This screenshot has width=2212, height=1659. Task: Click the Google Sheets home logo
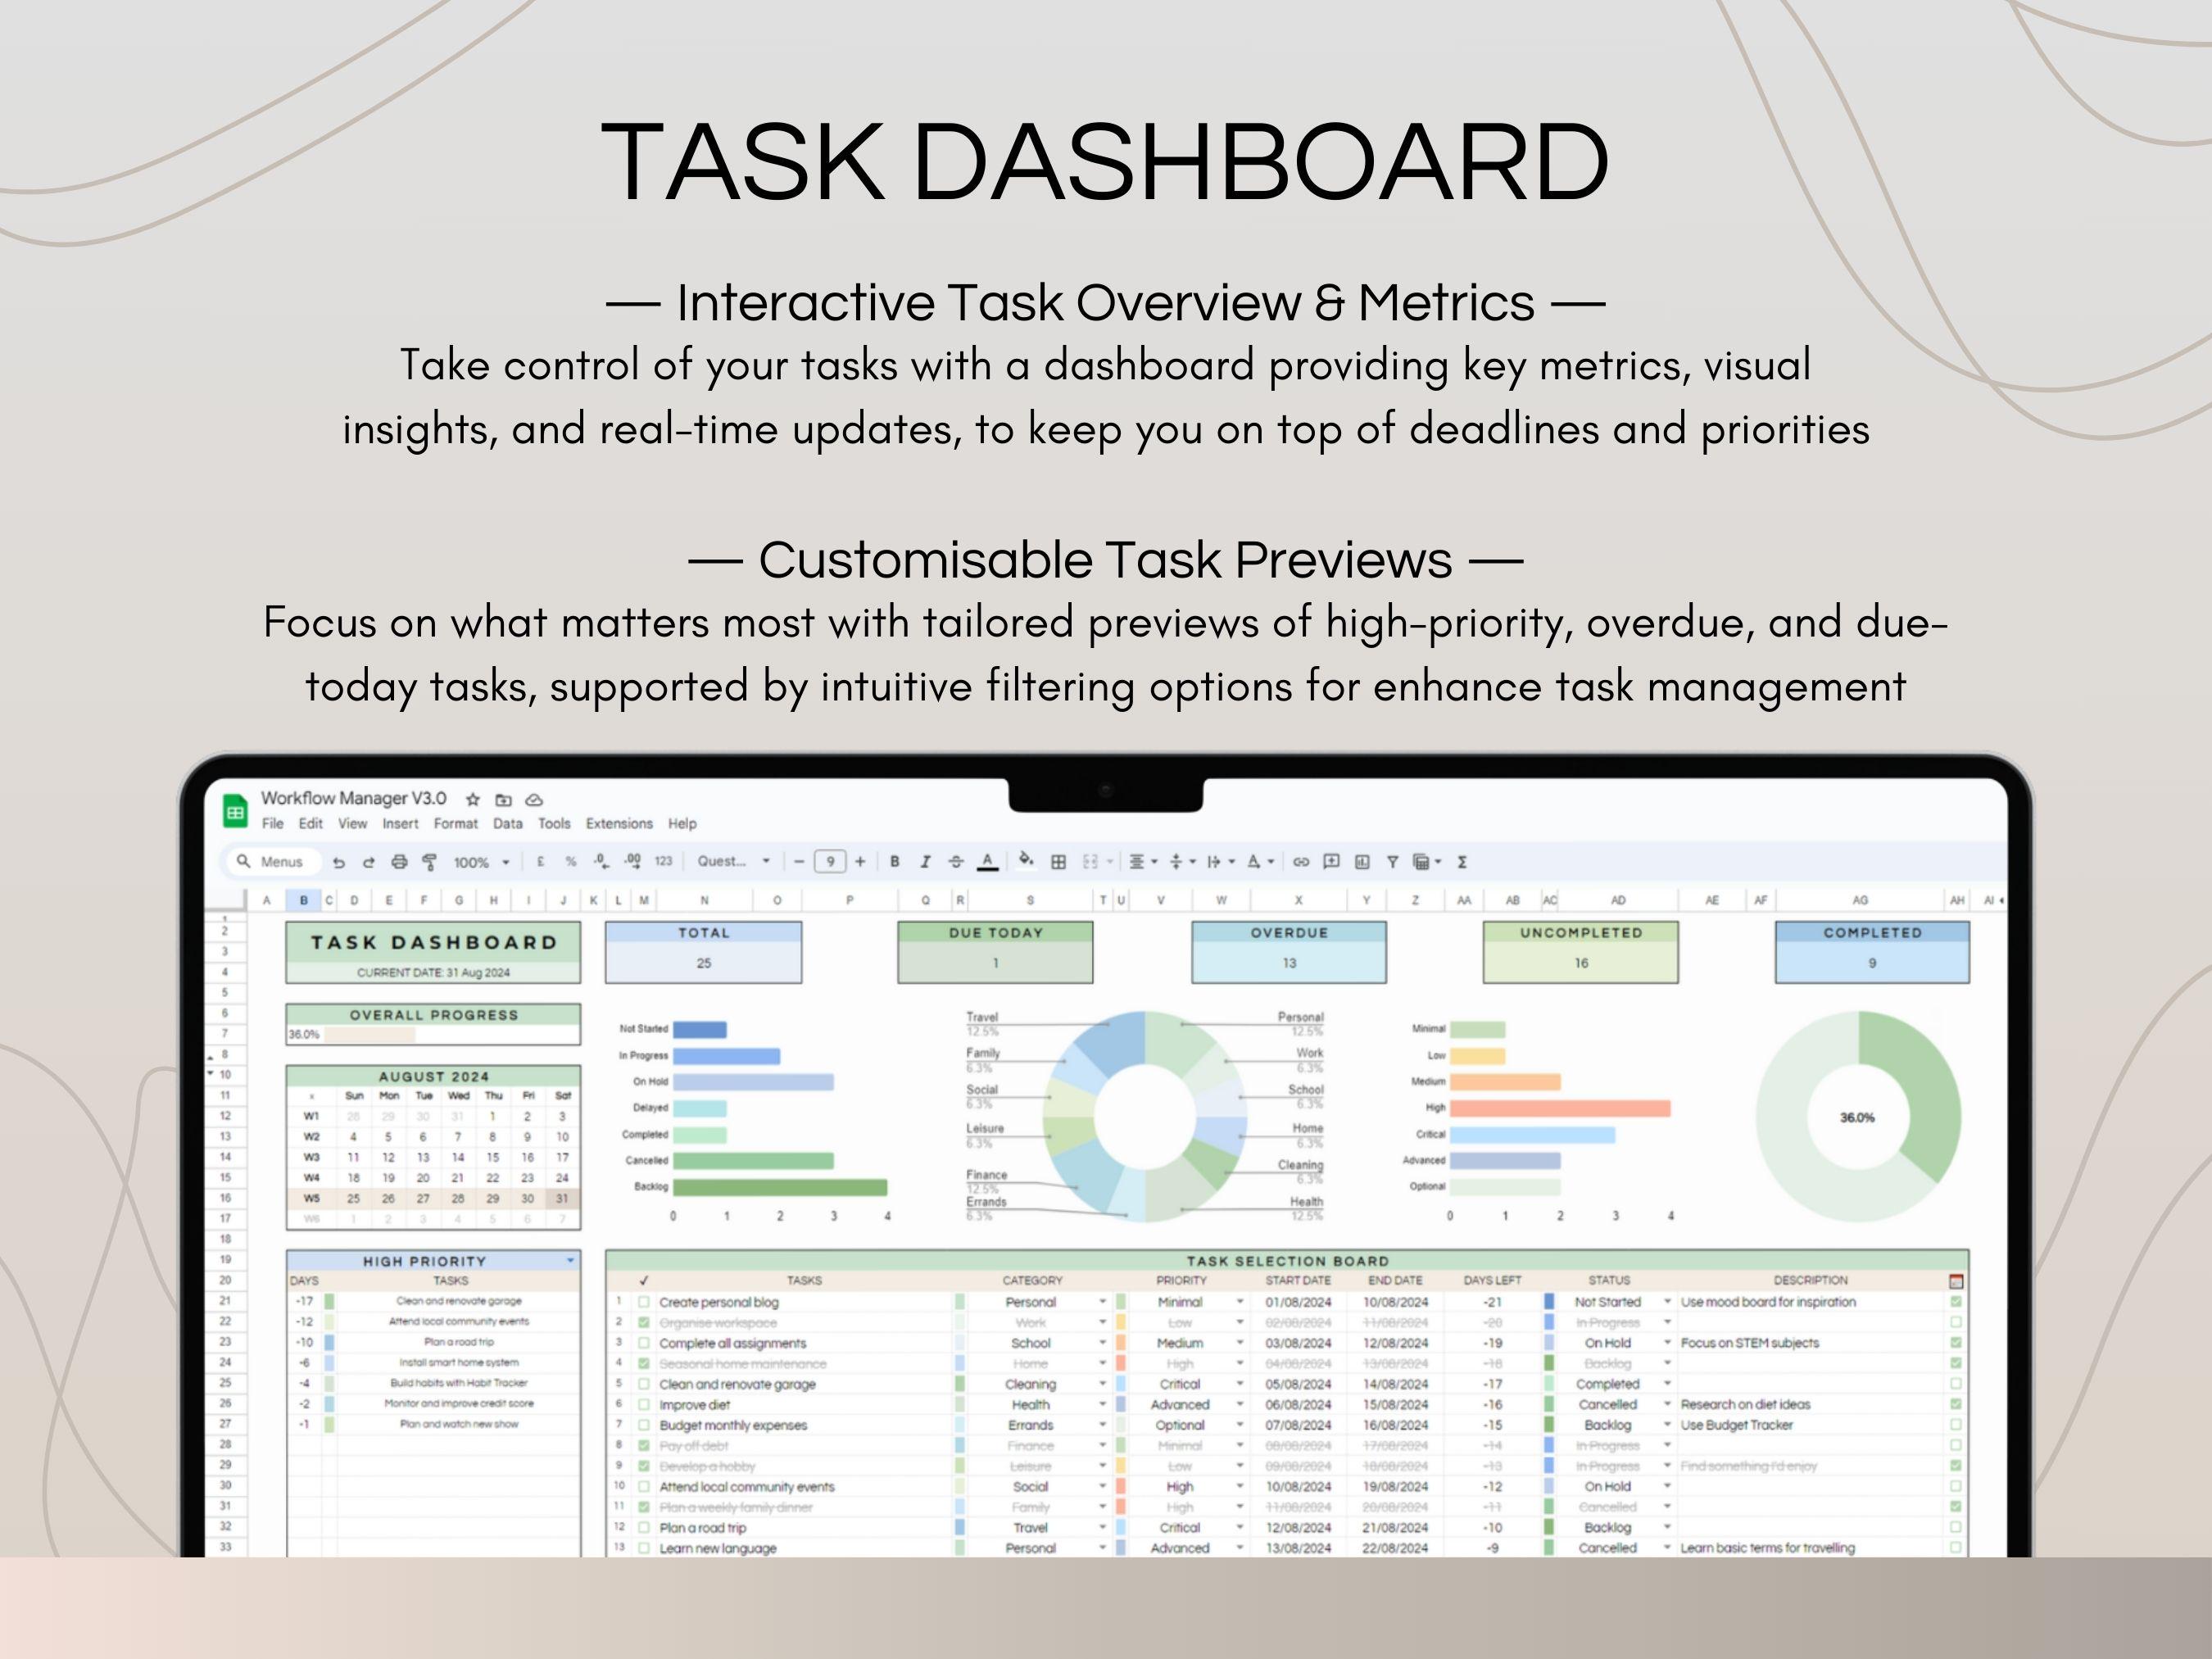(235, 812)
